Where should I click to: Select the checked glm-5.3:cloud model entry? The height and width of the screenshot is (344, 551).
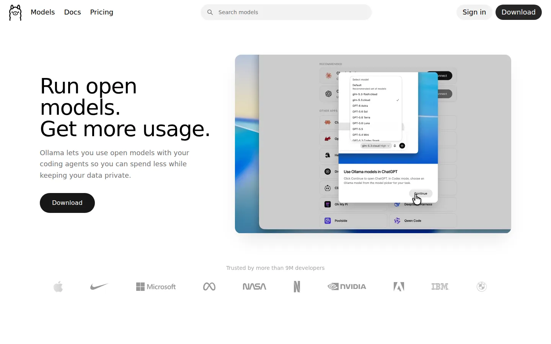tap(376, 100)
